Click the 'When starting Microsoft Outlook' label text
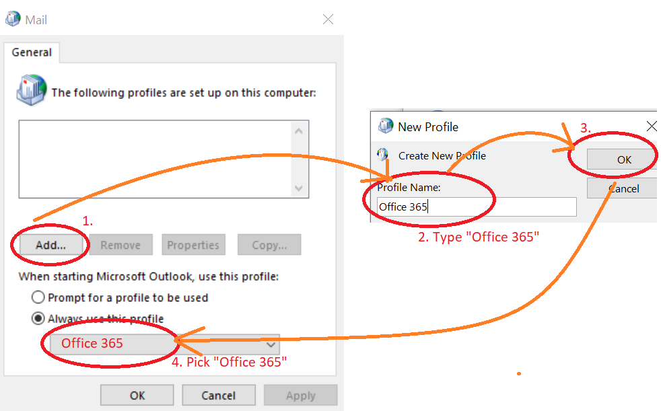 click(x=148, y=276)
